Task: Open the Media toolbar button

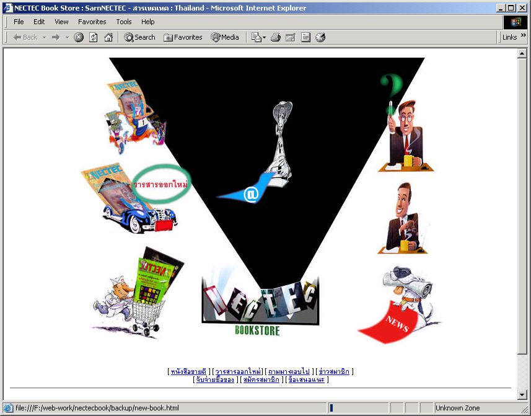Action: coord(225,37)
